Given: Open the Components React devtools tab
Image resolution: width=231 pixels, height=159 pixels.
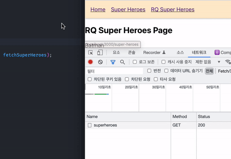Looking at the screenshot, I should [223, 52].
